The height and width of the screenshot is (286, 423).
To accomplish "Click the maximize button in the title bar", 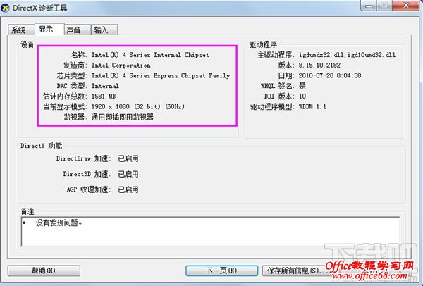I will pos(385,6).
